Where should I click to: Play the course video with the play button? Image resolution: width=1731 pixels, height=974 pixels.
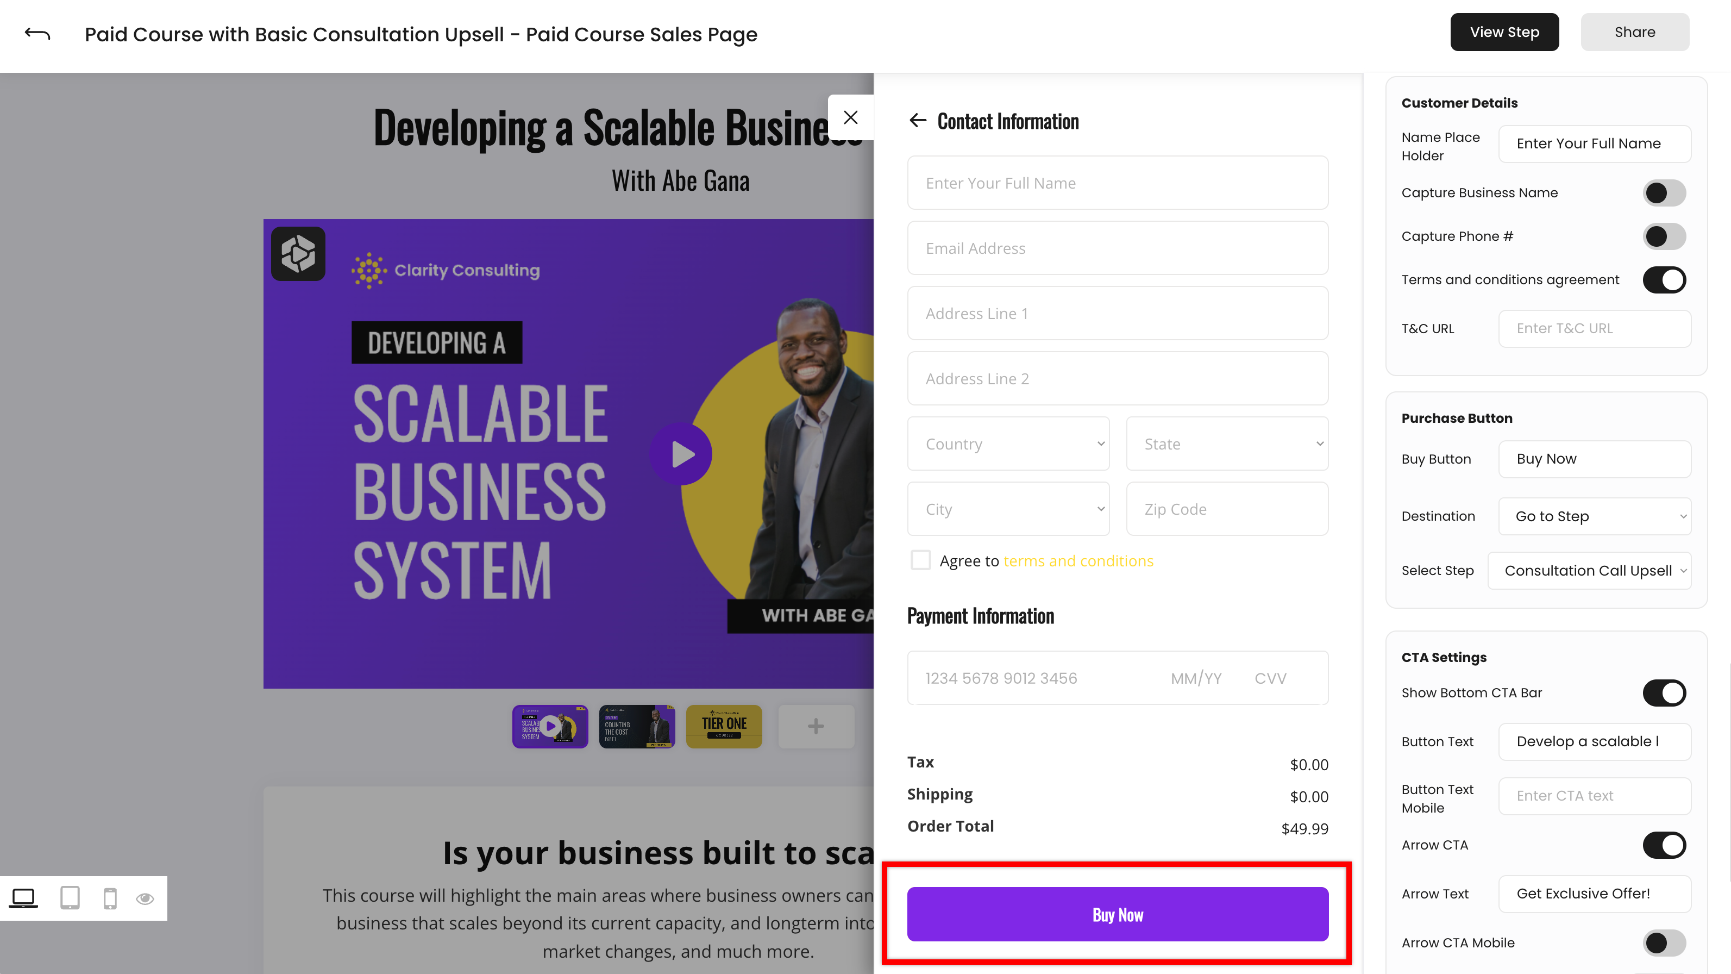pyautogui.click(x=681, y=454)
